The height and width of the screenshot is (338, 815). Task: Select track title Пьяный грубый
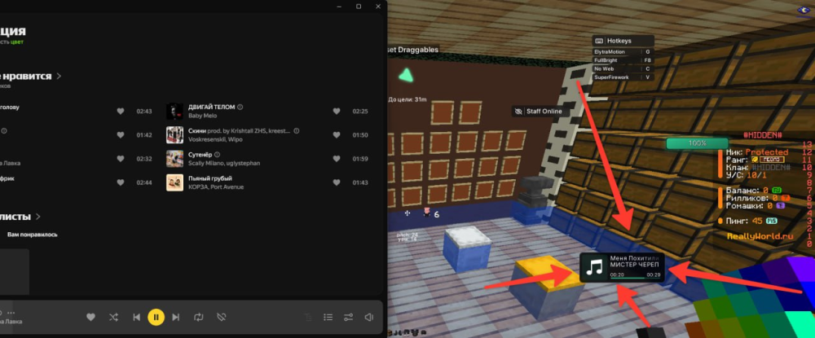click(209, 178)
